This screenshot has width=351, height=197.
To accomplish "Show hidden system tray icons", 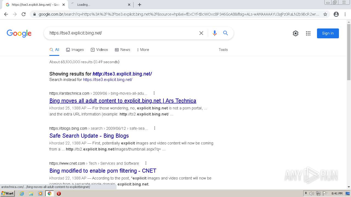I will (x=306, y=193).
